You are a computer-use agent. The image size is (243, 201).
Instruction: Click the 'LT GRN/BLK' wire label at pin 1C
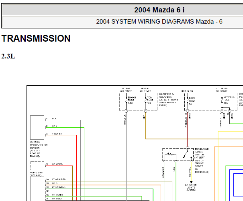pos(59,187)
